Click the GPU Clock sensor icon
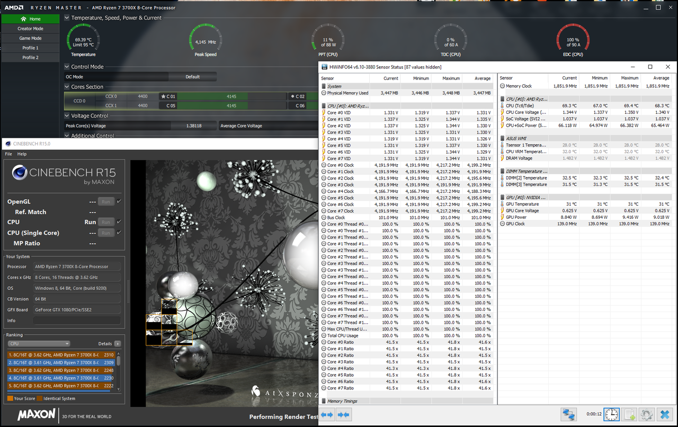 pos(502,224)
